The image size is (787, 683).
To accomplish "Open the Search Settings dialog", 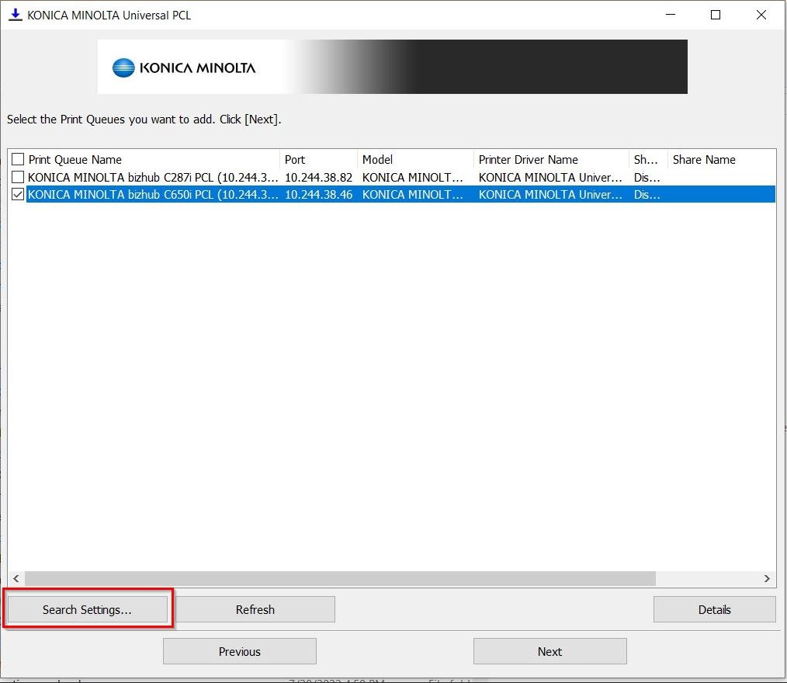I will coord(88,609).
